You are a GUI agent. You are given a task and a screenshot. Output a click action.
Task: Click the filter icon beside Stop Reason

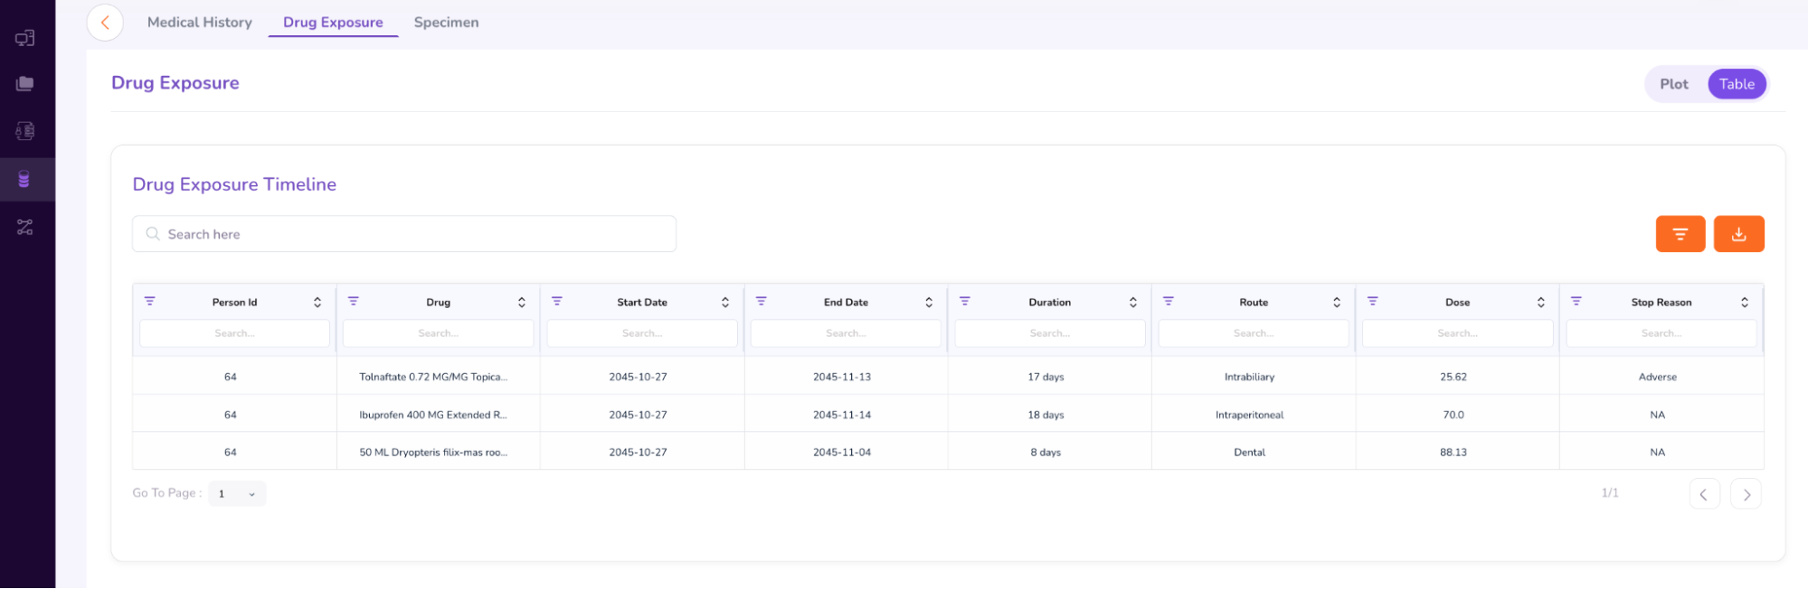pos(1576,301)
